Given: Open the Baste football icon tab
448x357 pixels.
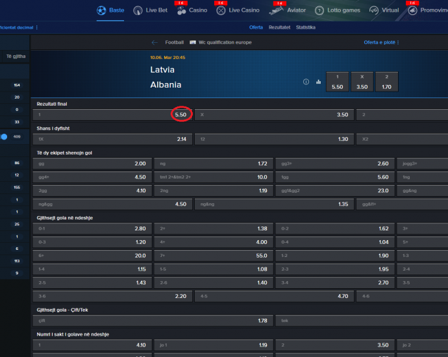Looking at the screenshot, I should [x=101, y=10].
